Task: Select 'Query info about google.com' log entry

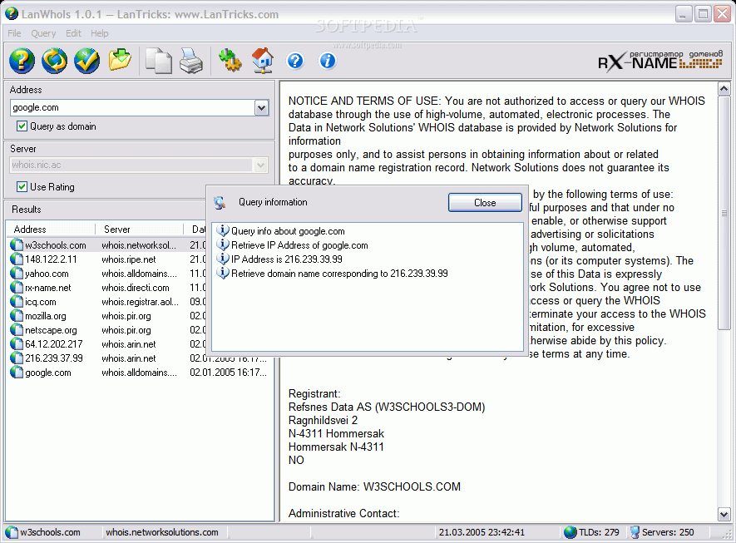Action: point(288,231)
